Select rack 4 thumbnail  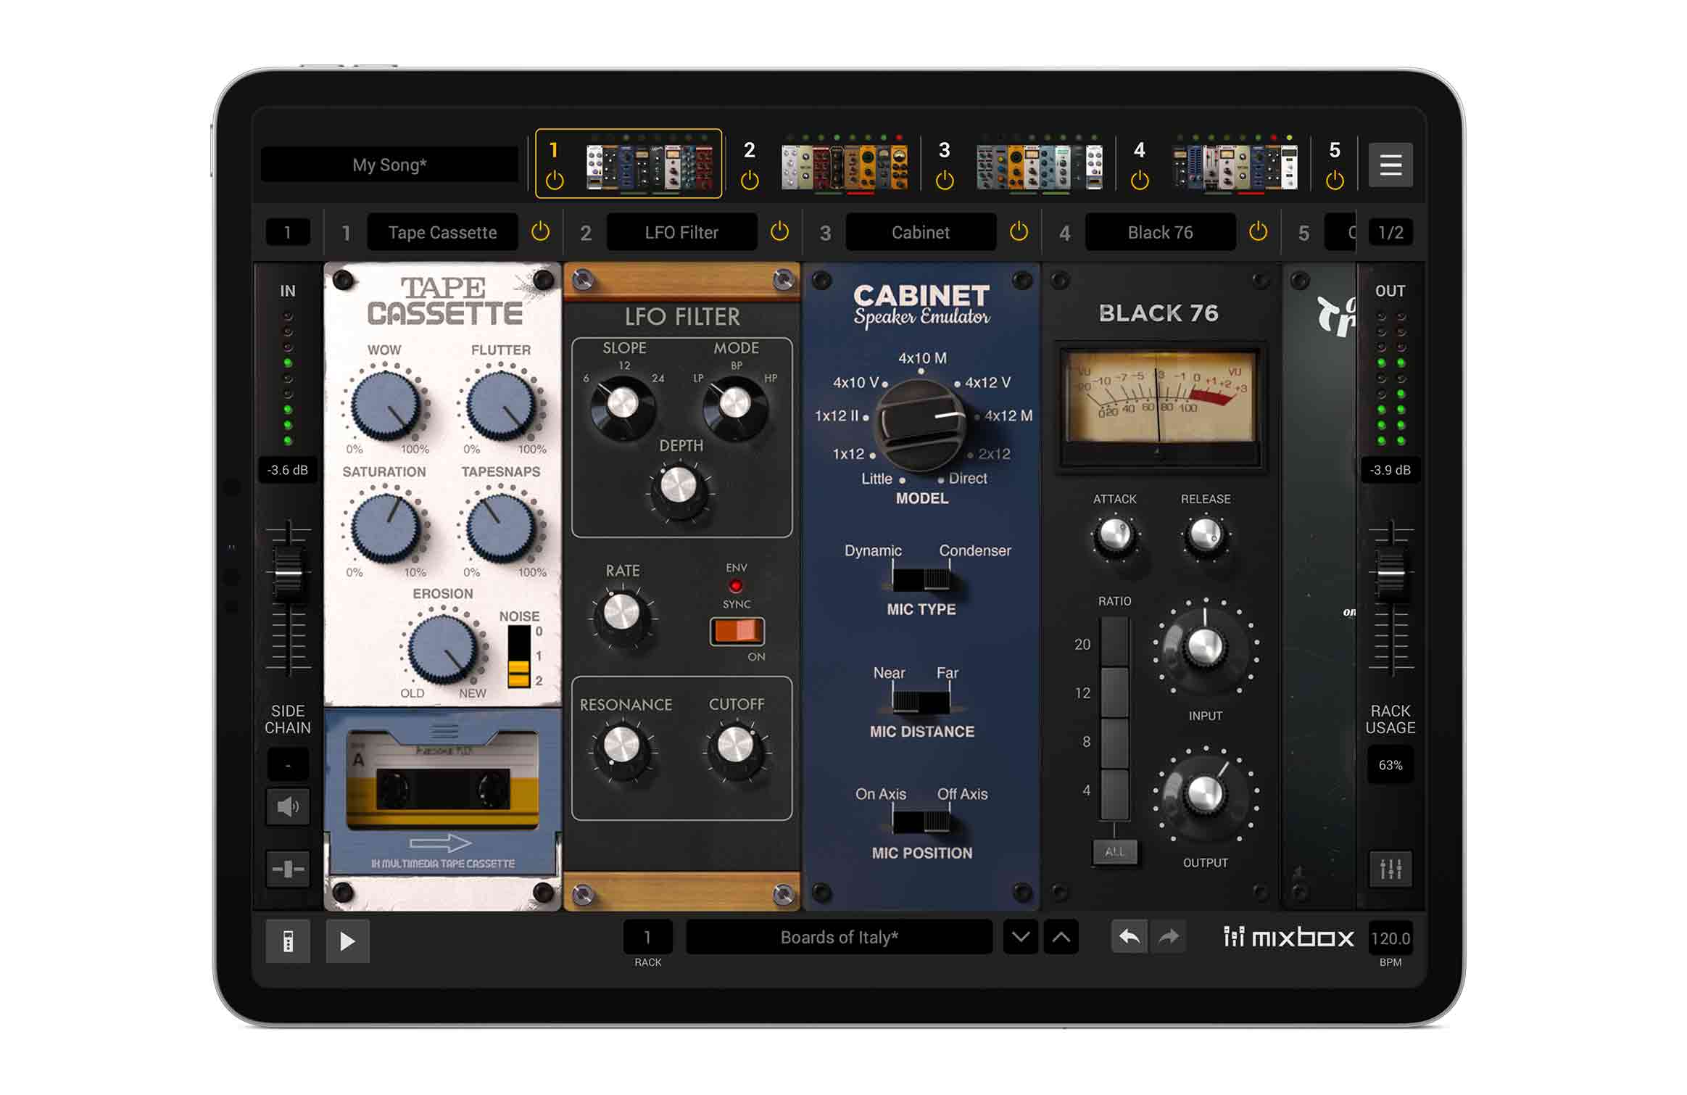(1235, 166)
